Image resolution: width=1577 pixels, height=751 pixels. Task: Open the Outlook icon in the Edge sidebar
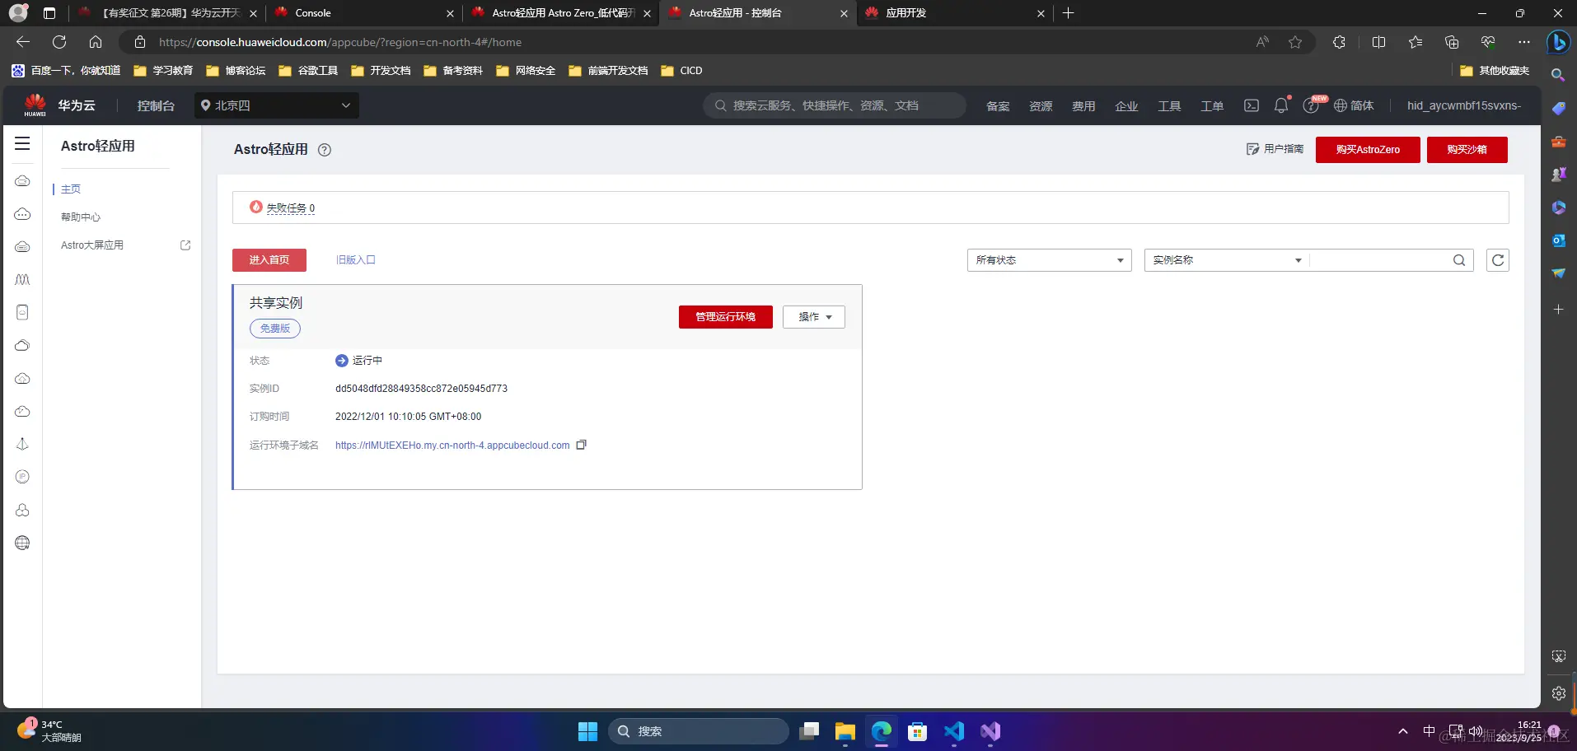tap(1558, 240)
